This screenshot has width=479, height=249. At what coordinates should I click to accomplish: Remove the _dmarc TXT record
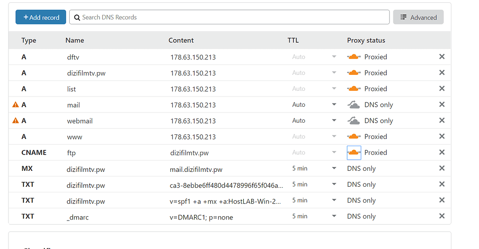coord(442,216)
